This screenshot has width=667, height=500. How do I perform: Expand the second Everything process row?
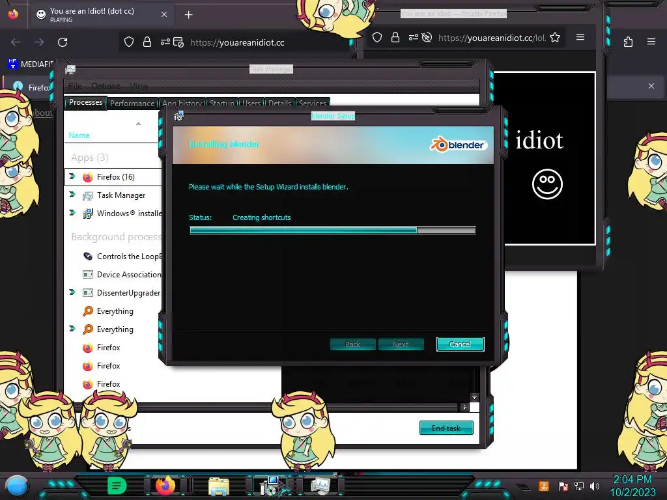72,329
